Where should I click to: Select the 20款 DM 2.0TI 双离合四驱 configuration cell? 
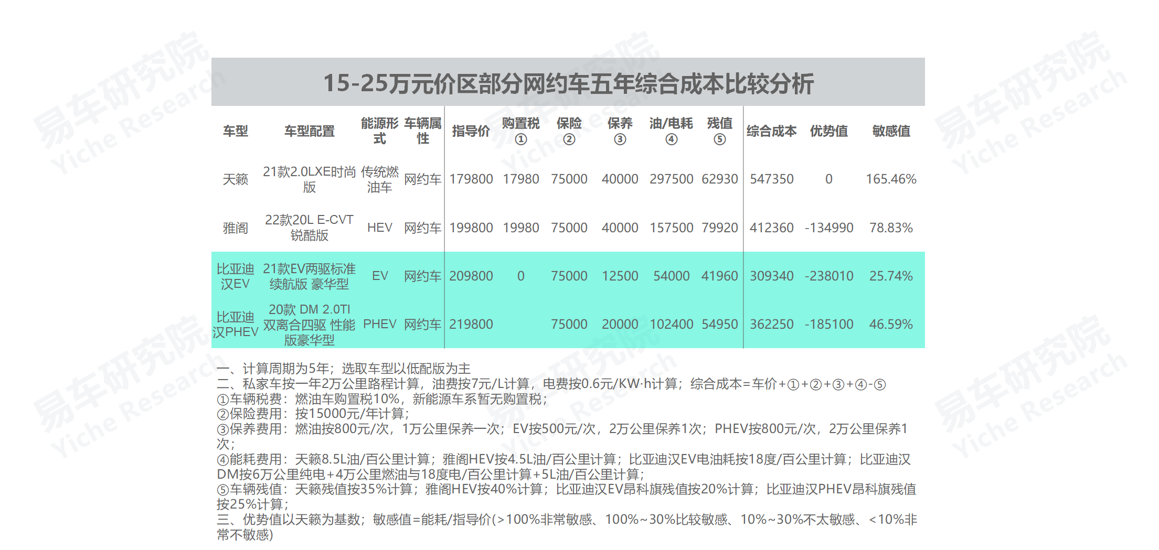click(x=309, y=325)
